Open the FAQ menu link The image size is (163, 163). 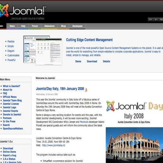pos(5,93)
